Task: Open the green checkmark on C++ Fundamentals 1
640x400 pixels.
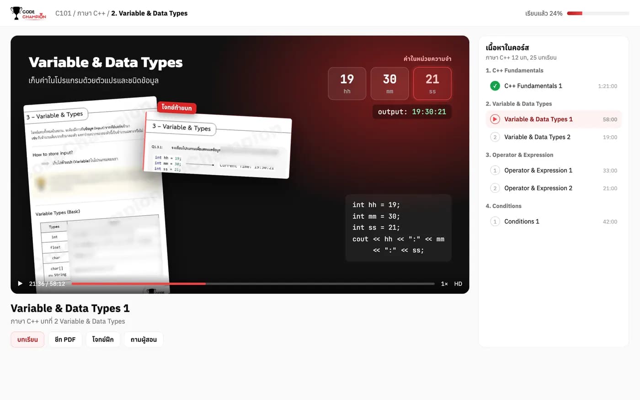Action: 495,86
